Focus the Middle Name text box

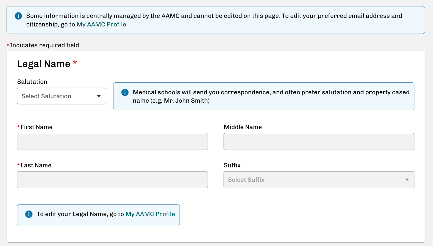click(319, 141)
